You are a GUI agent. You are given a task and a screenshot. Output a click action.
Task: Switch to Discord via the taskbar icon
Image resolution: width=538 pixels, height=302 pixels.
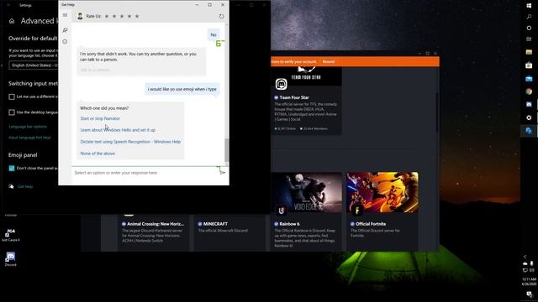529,104
